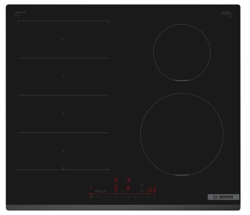Select the lower-right zone display showing 0
Image resolution: width=250 pixels, height=215 pixels.
(128, 189)
